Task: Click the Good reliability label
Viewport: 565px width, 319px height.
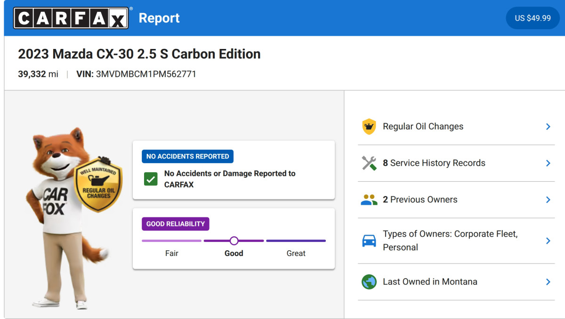Action: [x=234, y=253]
